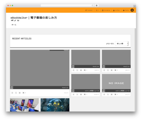Click android関連ニュース label on Apr 14 article
This screenshot has width=142, height=120.
point(92,91)
